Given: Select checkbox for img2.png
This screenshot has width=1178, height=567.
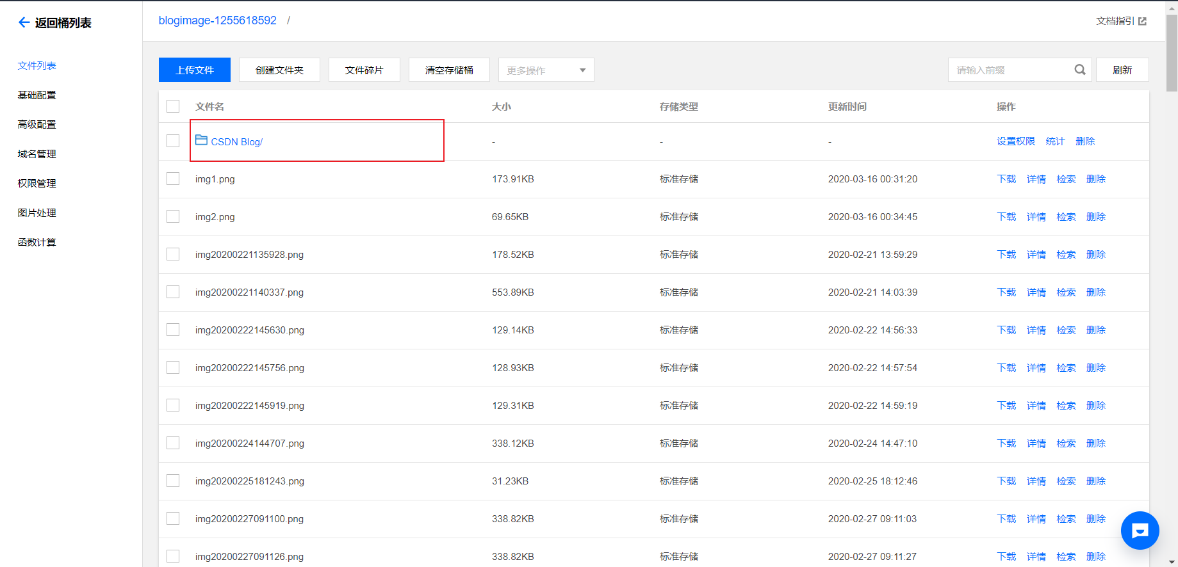Looking at the screenshot, I should coord(173,216).
